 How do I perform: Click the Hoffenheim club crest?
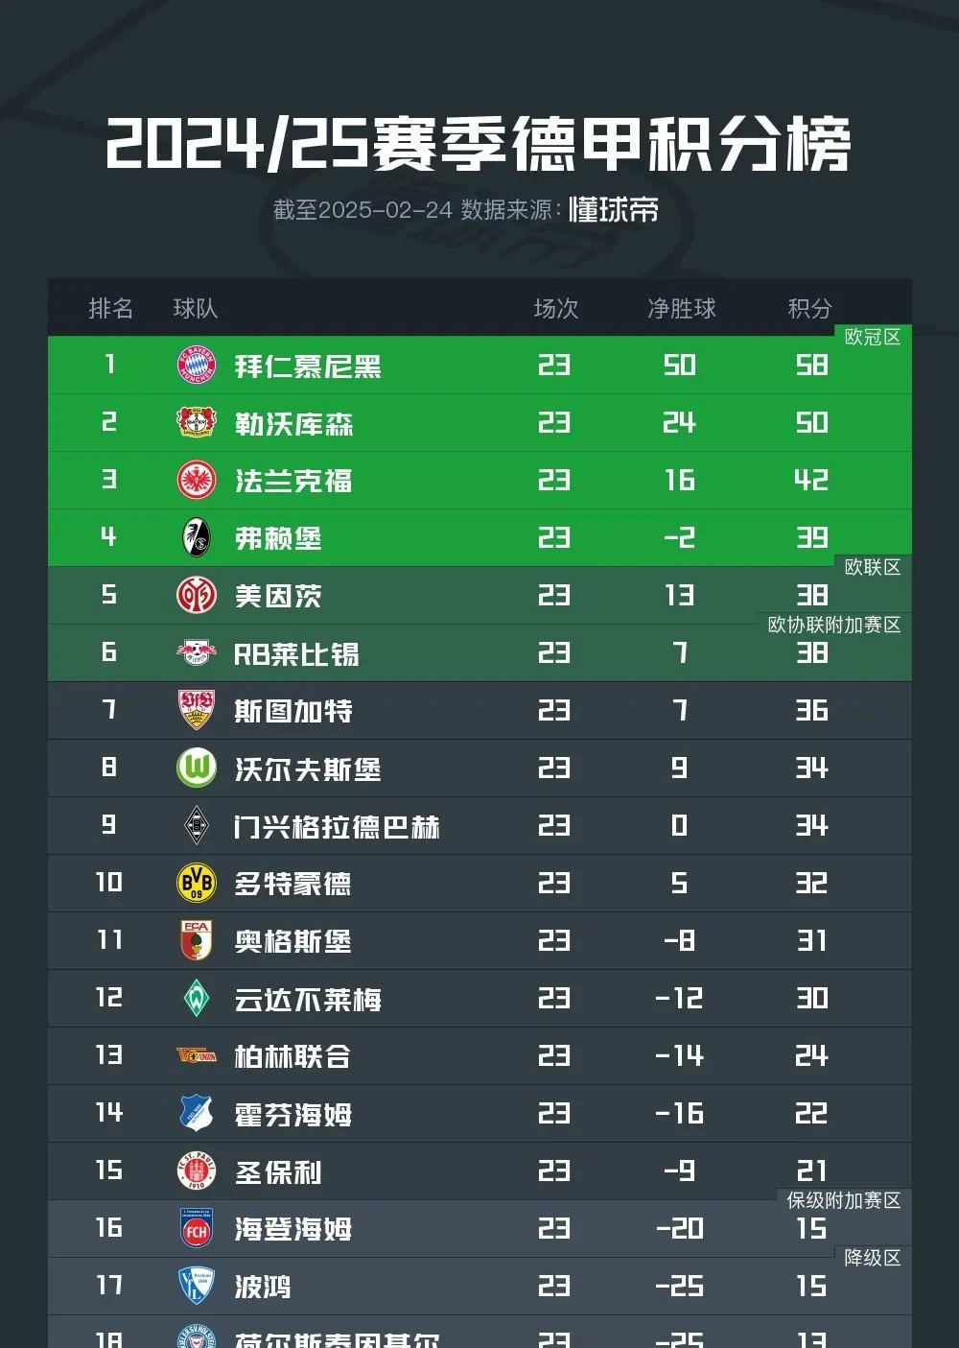click(x=197, y=1113)
